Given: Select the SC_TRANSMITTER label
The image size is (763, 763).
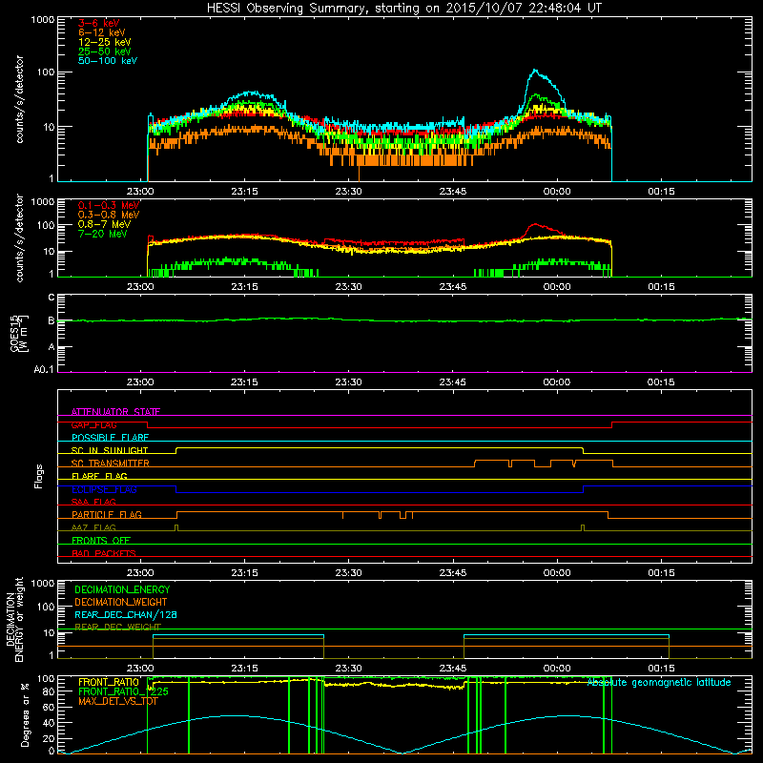Looking at the screenshot, I should [110, 464].
